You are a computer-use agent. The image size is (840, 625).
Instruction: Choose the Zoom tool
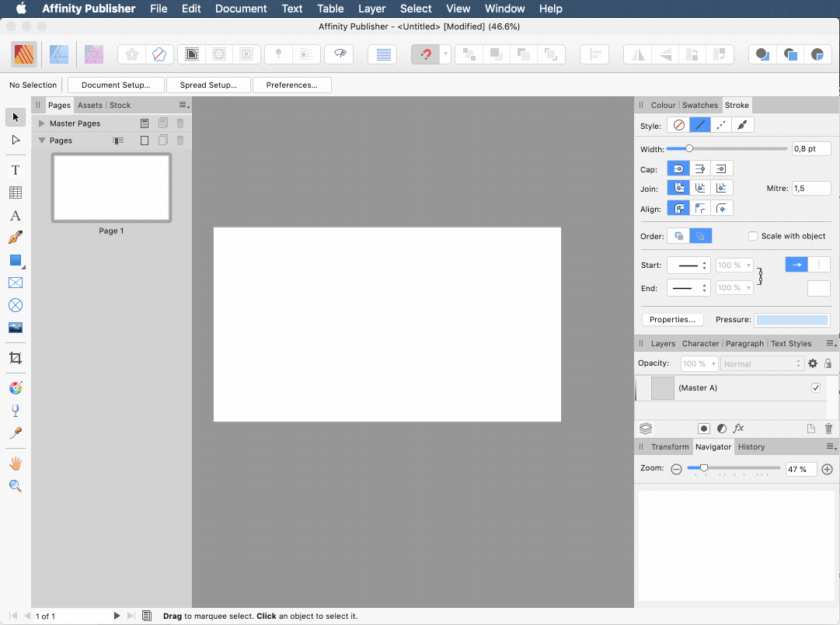tap(15, 486)
